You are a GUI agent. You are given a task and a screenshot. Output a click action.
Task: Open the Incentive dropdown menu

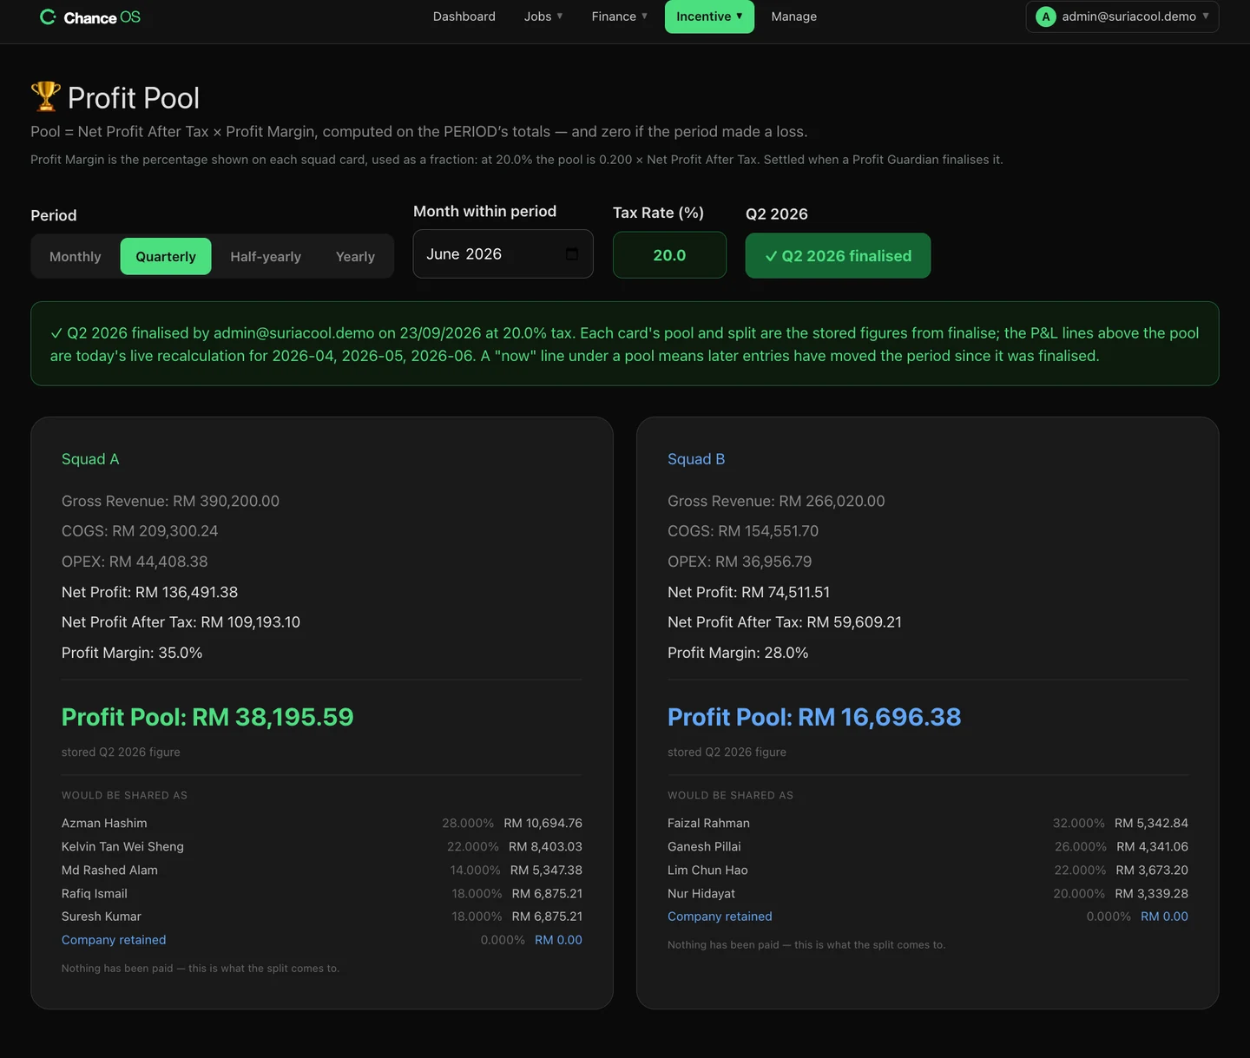tap(709, 16)
